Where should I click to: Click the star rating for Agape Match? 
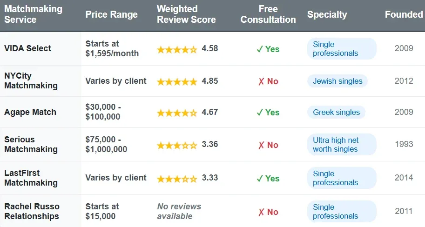177,113
